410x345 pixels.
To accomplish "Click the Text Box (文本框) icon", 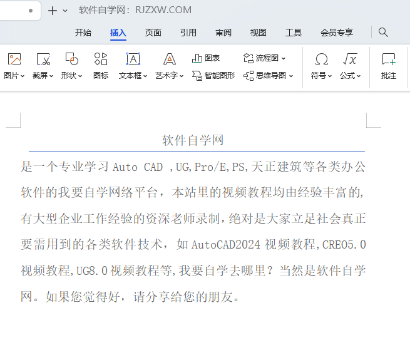I will (133, 59).
